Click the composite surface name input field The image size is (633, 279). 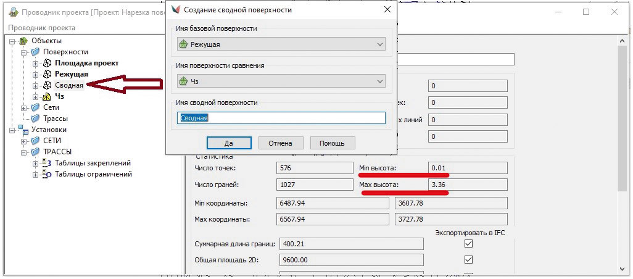(281, 118)
